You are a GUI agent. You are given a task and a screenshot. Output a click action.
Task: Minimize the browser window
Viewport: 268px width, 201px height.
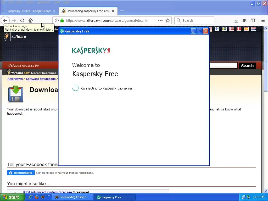252,3
